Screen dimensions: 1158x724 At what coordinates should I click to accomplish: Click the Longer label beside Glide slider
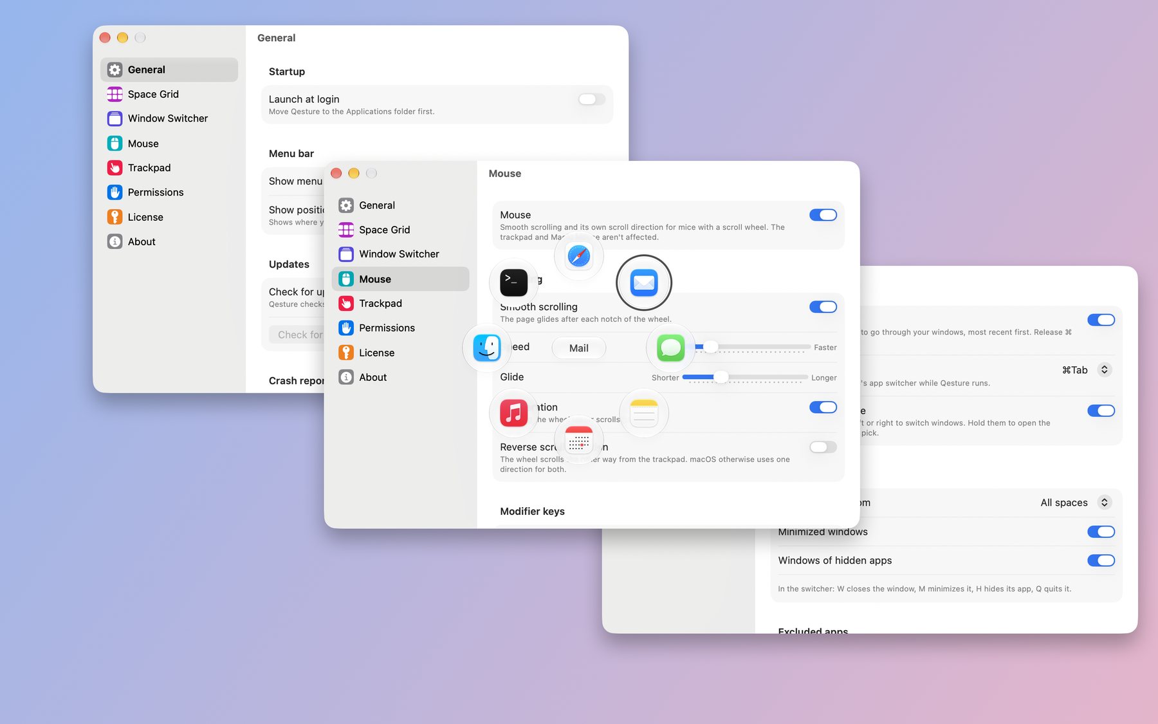824,378
